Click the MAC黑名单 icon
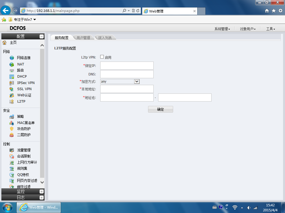This screenshot has height=213, width=285. (12, 123)
